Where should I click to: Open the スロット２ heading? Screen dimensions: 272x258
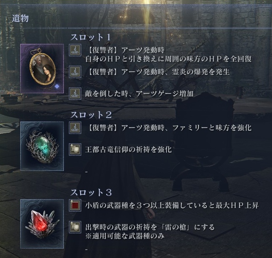pos(91,115)
